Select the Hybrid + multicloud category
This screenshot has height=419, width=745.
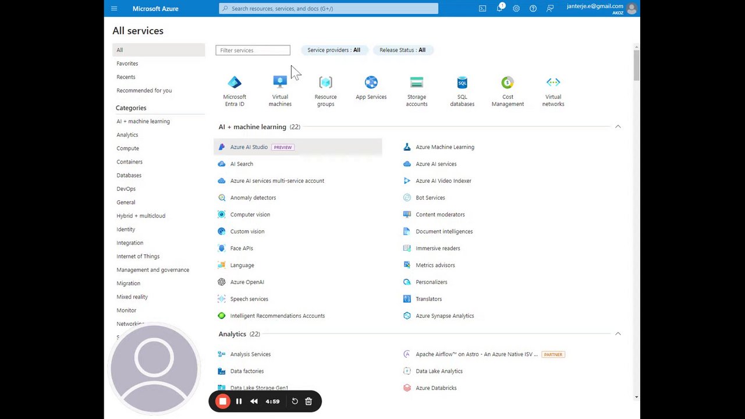(x=141, y=216)
